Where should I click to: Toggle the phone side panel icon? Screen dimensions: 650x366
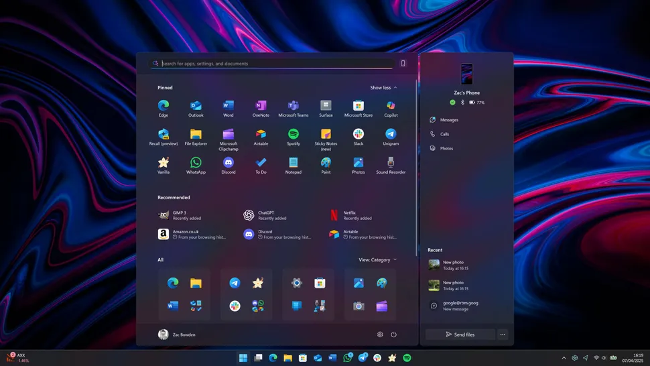point(403,64)
